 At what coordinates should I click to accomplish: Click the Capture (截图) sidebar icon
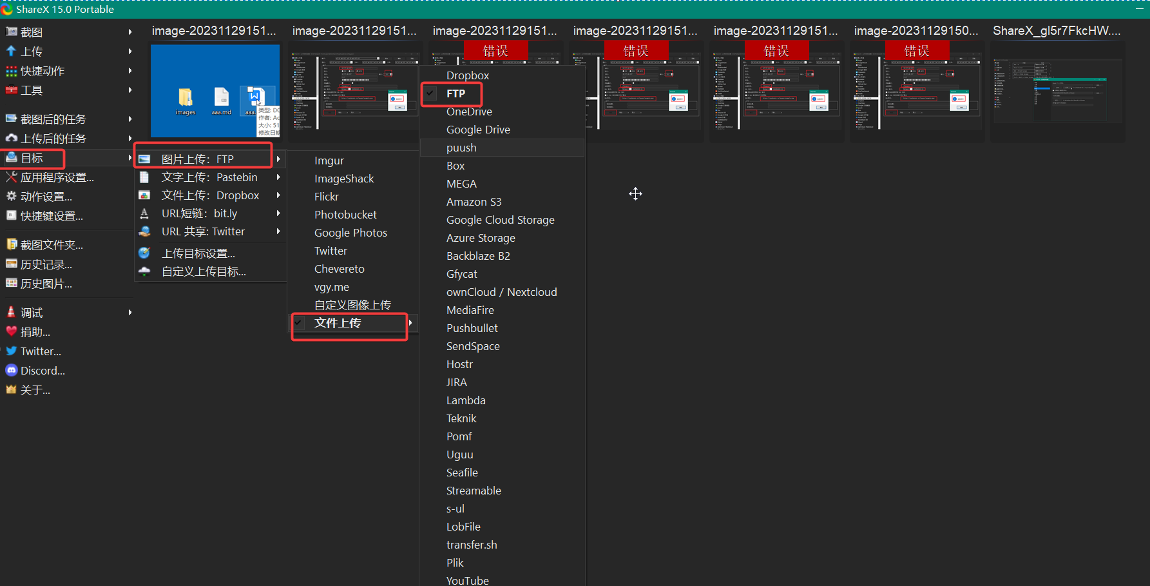tap(11, 32)
